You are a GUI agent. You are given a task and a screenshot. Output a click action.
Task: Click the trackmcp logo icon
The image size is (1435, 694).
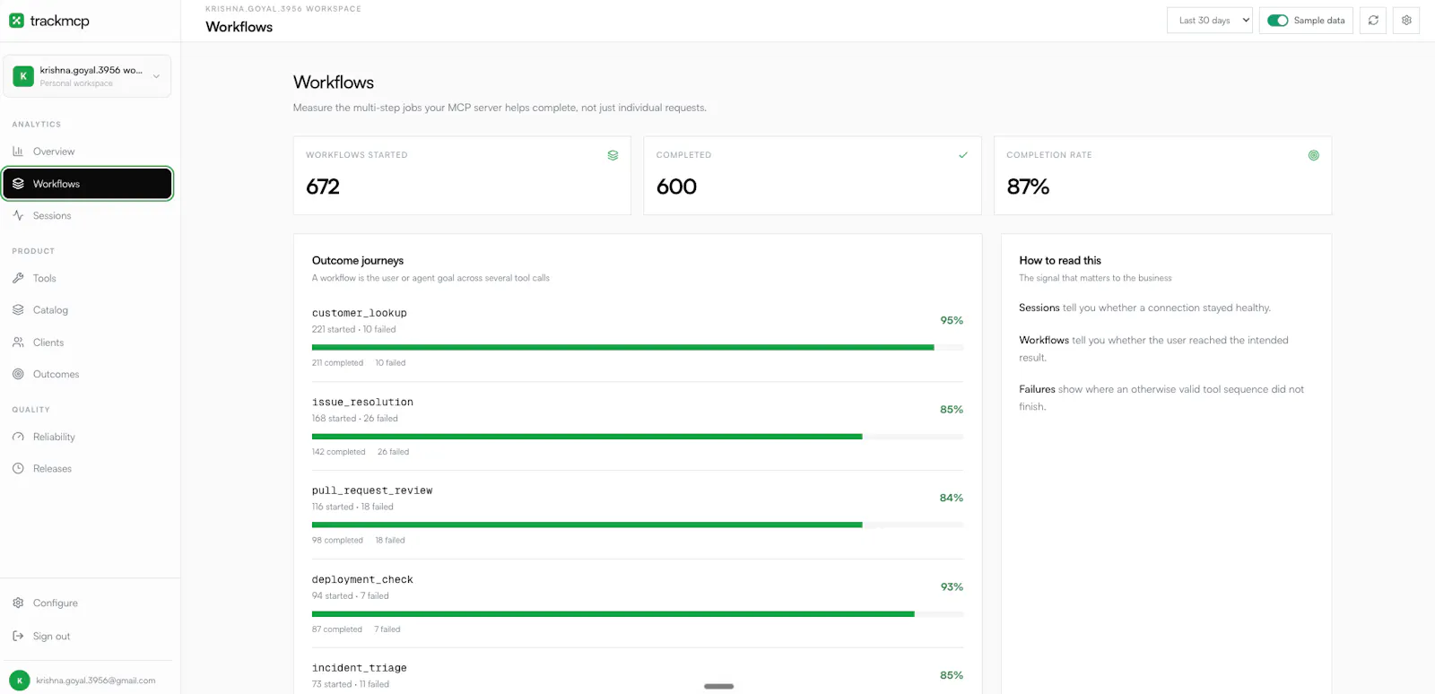tap(16, 21)
